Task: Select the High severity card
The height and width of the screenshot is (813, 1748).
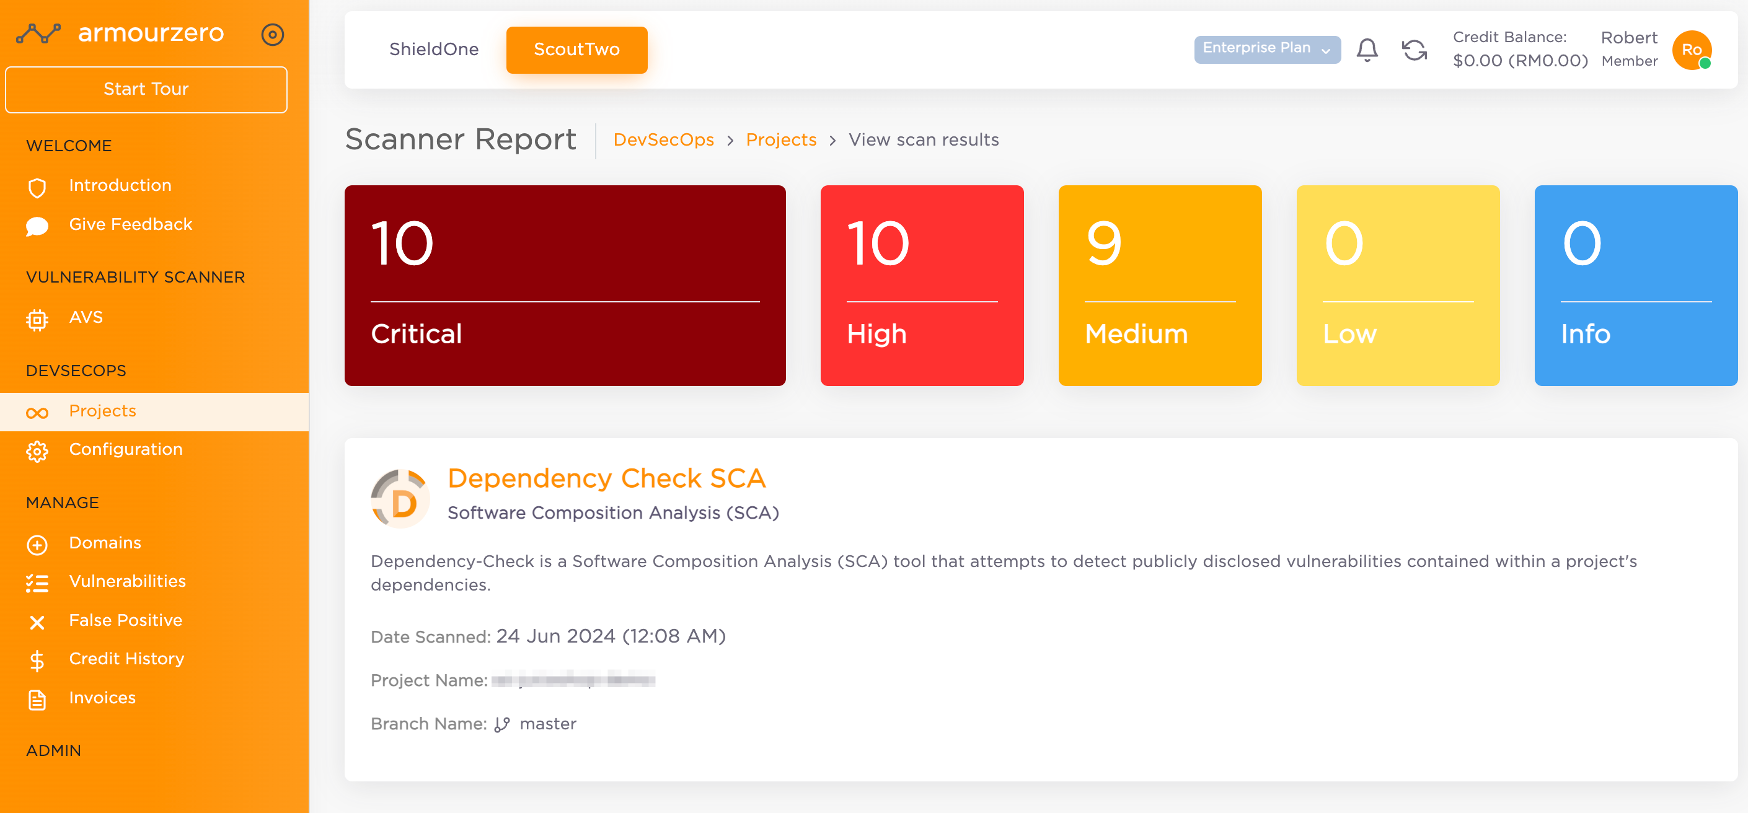Action: (922, 286)
